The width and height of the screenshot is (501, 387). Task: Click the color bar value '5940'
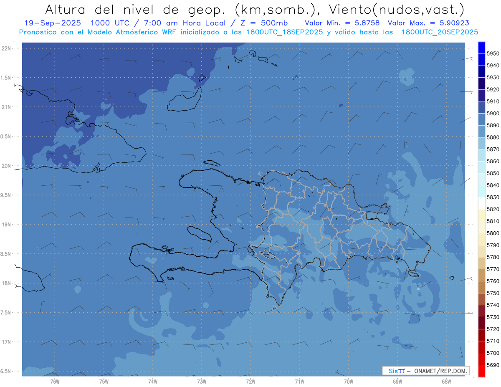493,66
